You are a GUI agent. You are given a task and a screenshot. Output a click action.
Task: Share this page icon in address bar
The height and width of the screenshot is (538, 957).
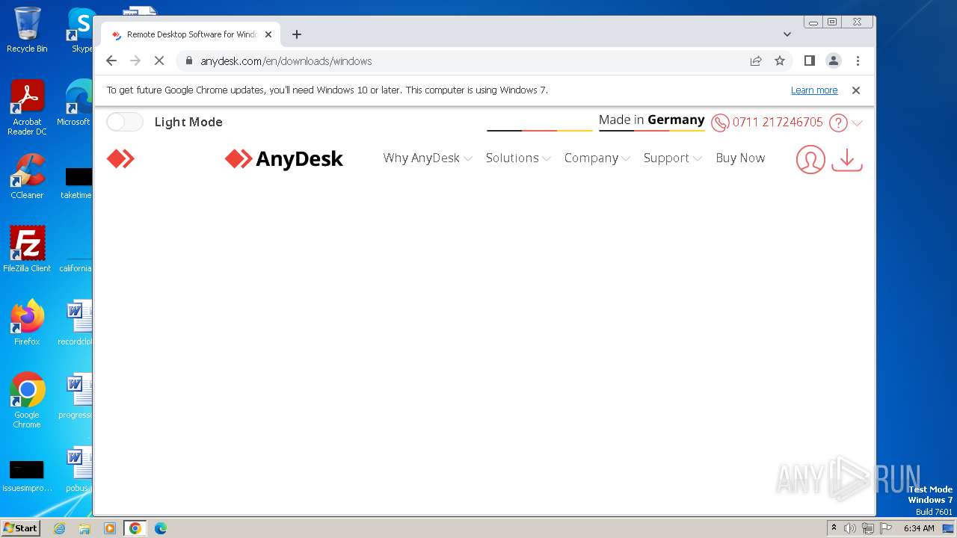(756, 61)
